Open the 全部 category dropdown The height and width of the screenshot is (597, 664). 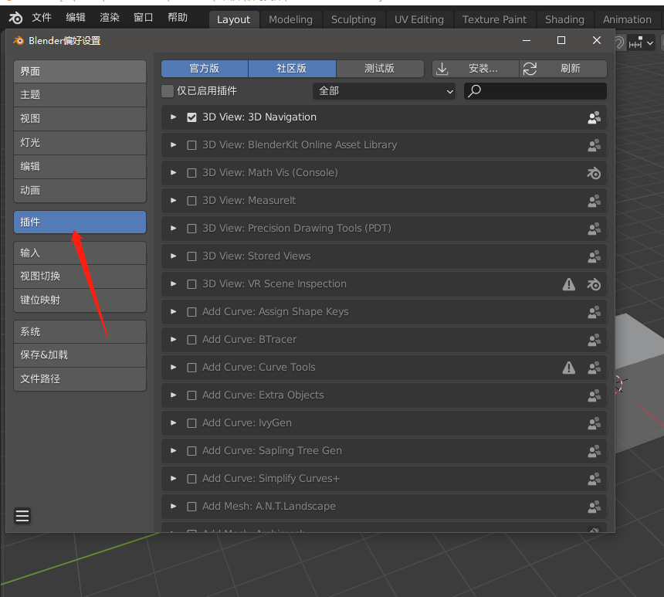point(384,91)
